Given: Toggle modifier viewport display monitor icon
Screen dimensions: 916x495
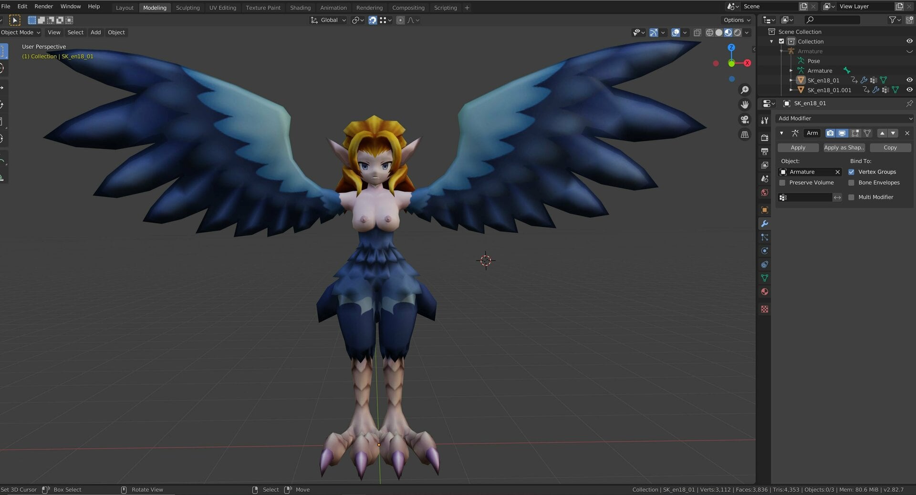Looking at the screenshot, I should click(842, 133).
